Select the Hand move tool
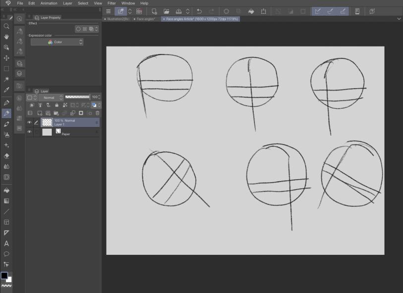 (x=6, y=37)
